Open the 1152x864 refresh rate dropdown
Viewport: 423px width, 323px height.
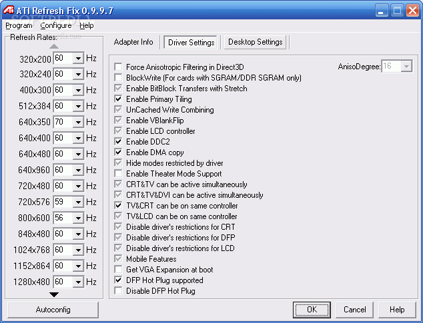(x=78, y=266)
